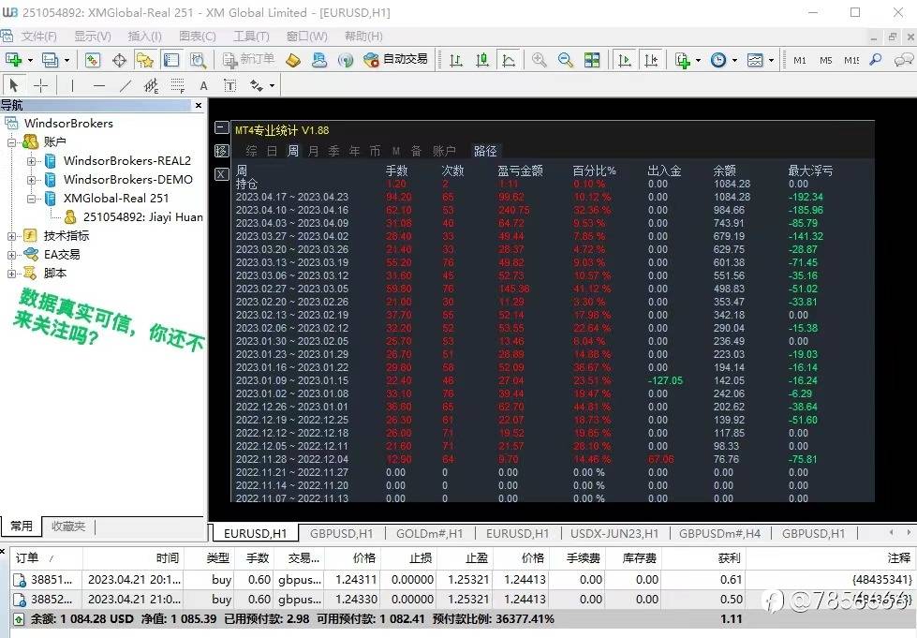Select the text A tool

point(203,86)
